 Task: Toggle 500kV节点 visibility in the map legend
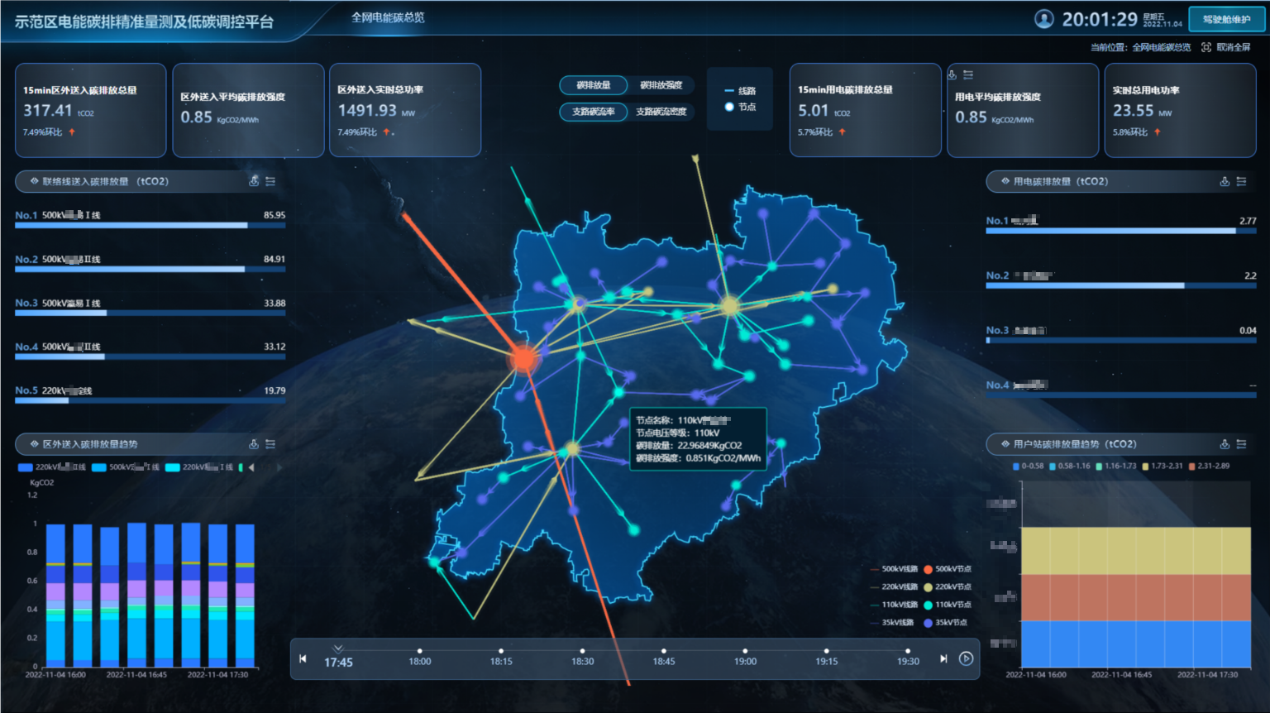pos(947,569)
